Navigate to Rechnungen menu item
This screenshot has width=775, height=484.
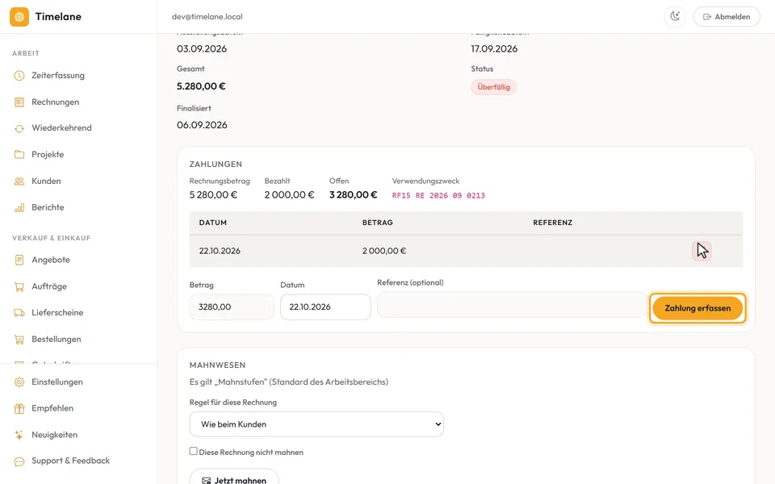point(56,102)
